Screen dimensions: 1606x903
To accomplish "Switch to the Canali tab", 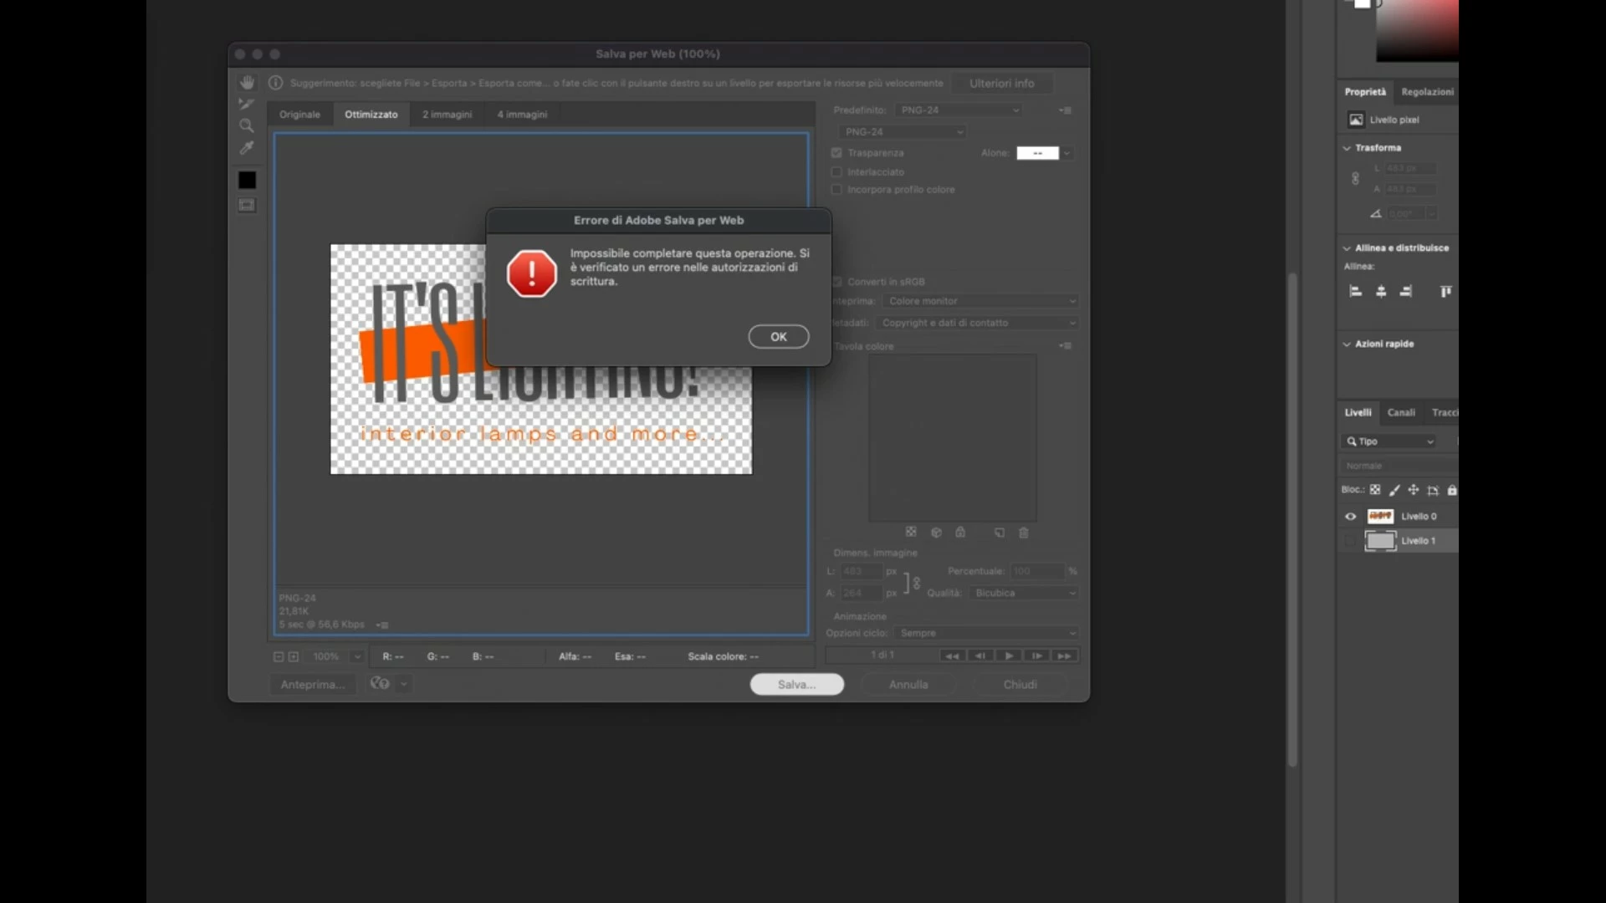I will [1401, 412].
